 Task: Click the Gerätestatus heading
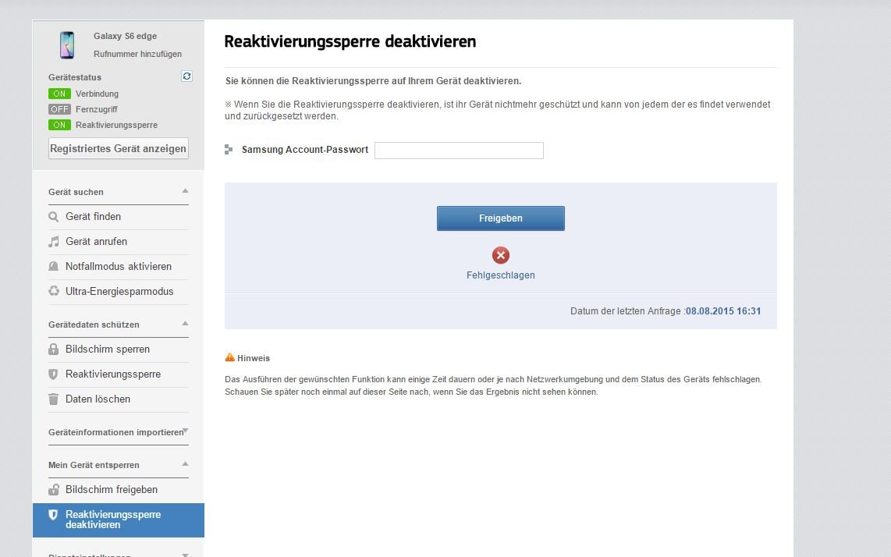tap(74, 77)
